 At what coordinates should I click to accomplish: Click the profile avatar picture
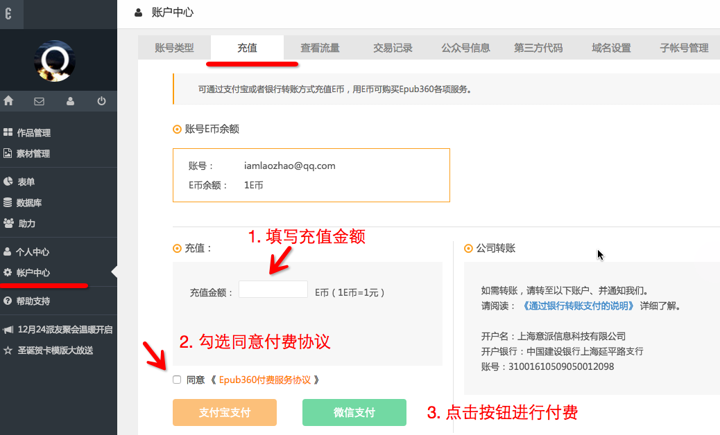point(54,61)
